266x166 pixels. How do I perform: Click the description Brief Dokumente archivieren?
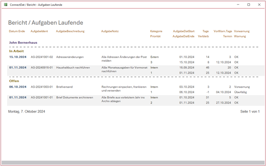click(x=75, y=97)
